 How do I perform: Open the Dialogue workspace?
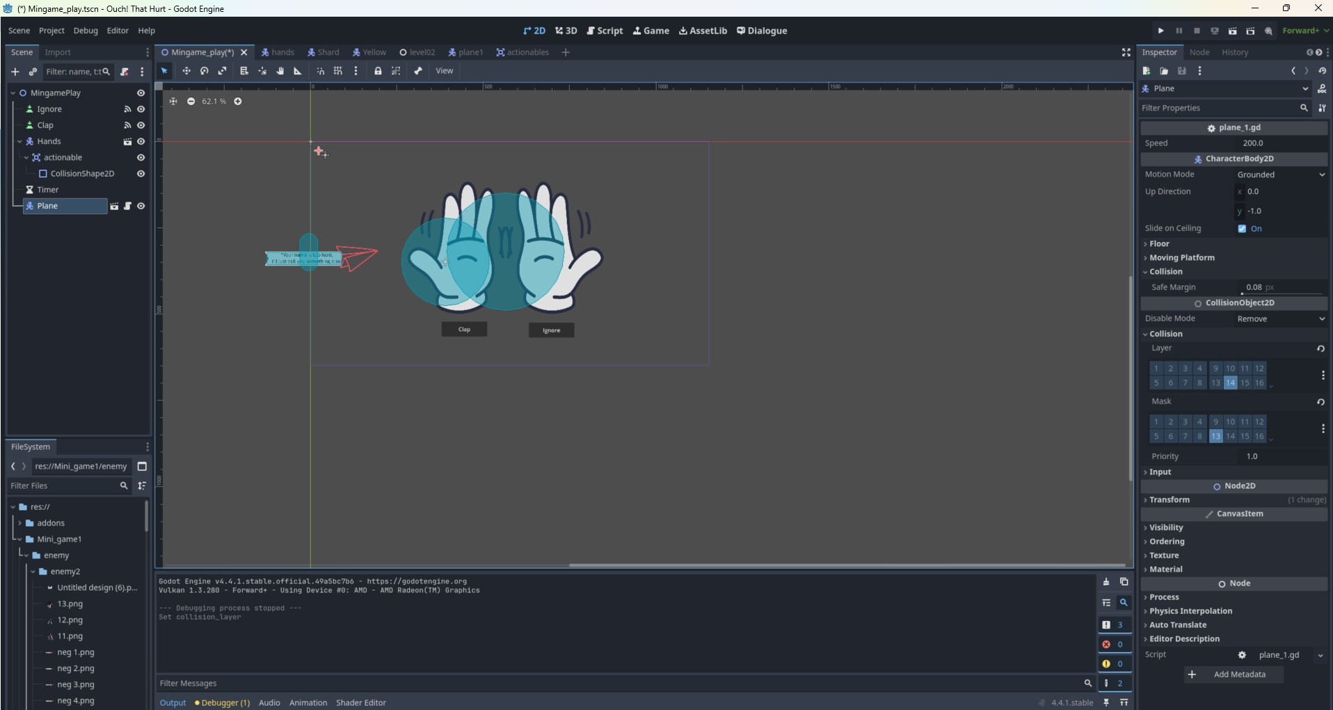click(x=762, y=31)
